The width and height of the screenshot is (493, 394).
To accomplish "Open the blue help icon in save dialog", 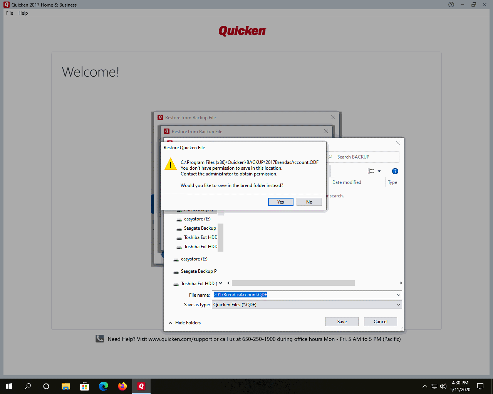I will click(x=395, y=171).
